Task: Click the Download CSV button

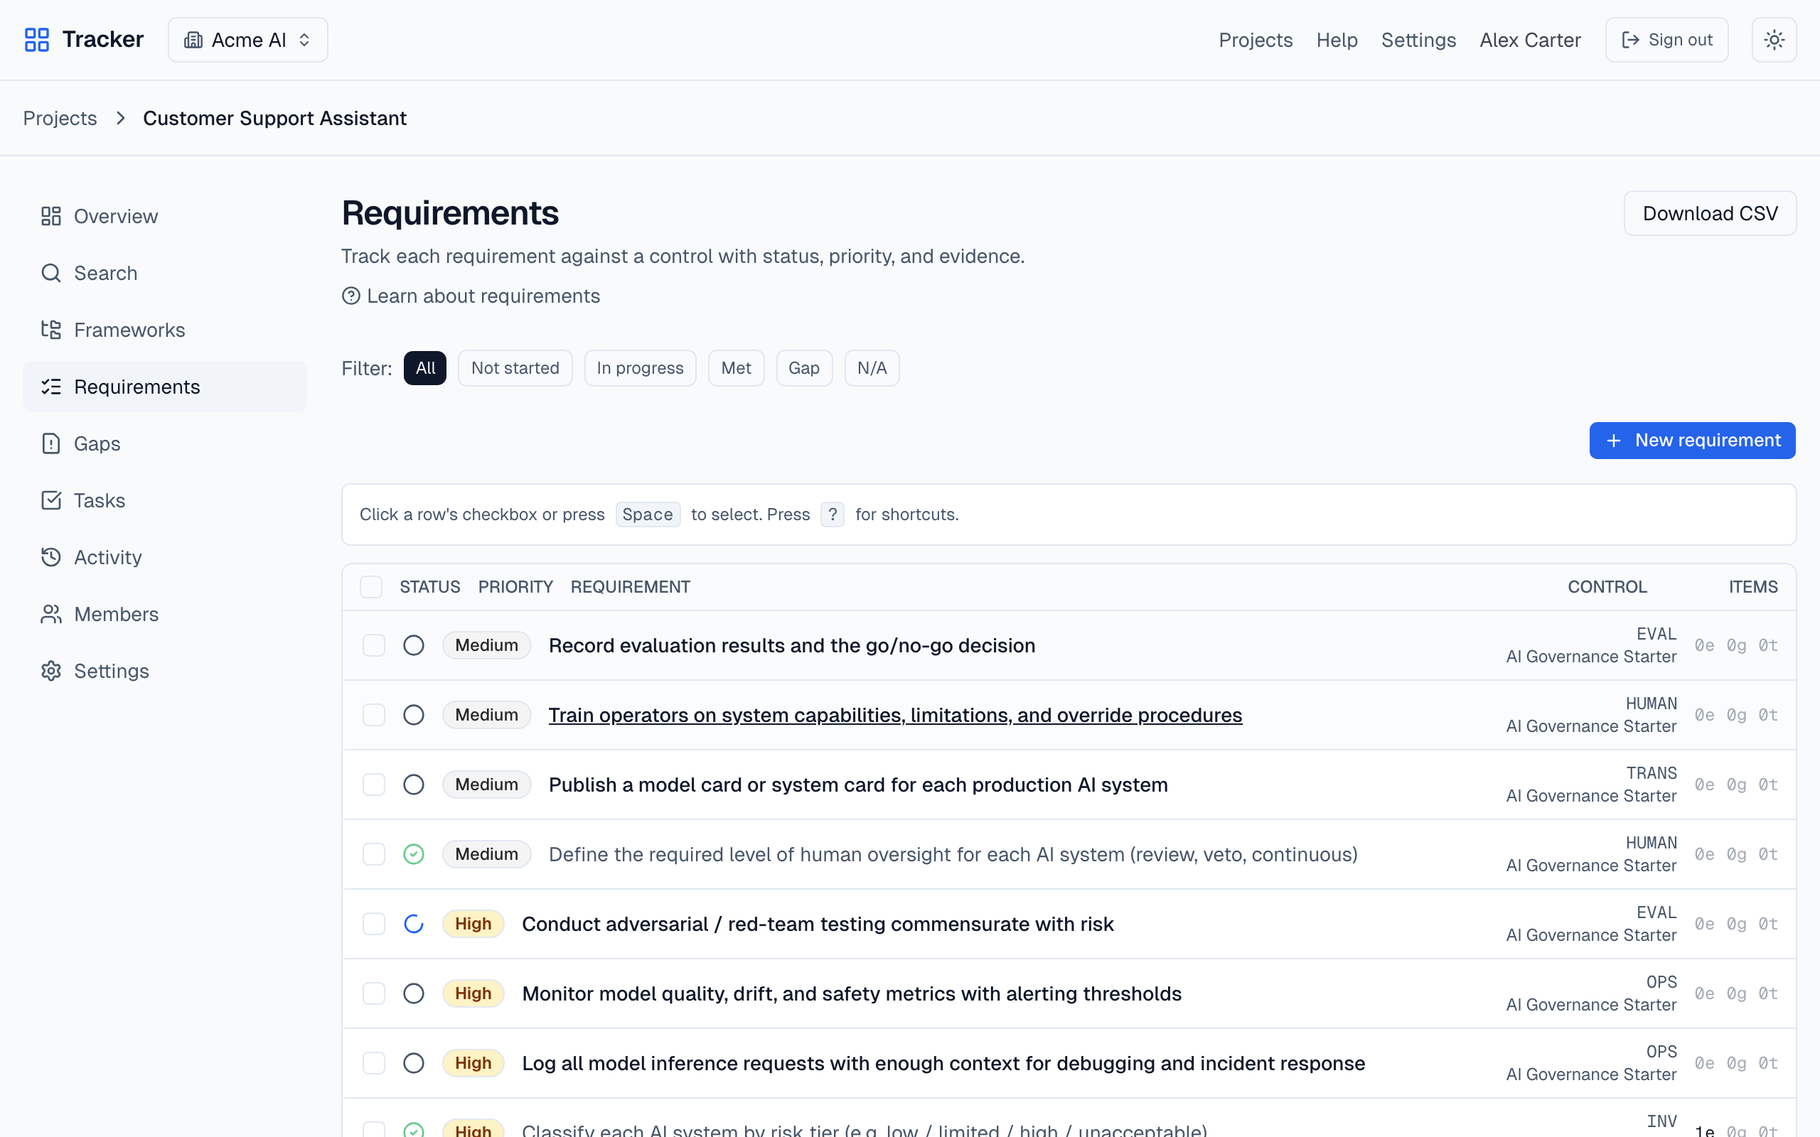Action: click(1709, 214)
